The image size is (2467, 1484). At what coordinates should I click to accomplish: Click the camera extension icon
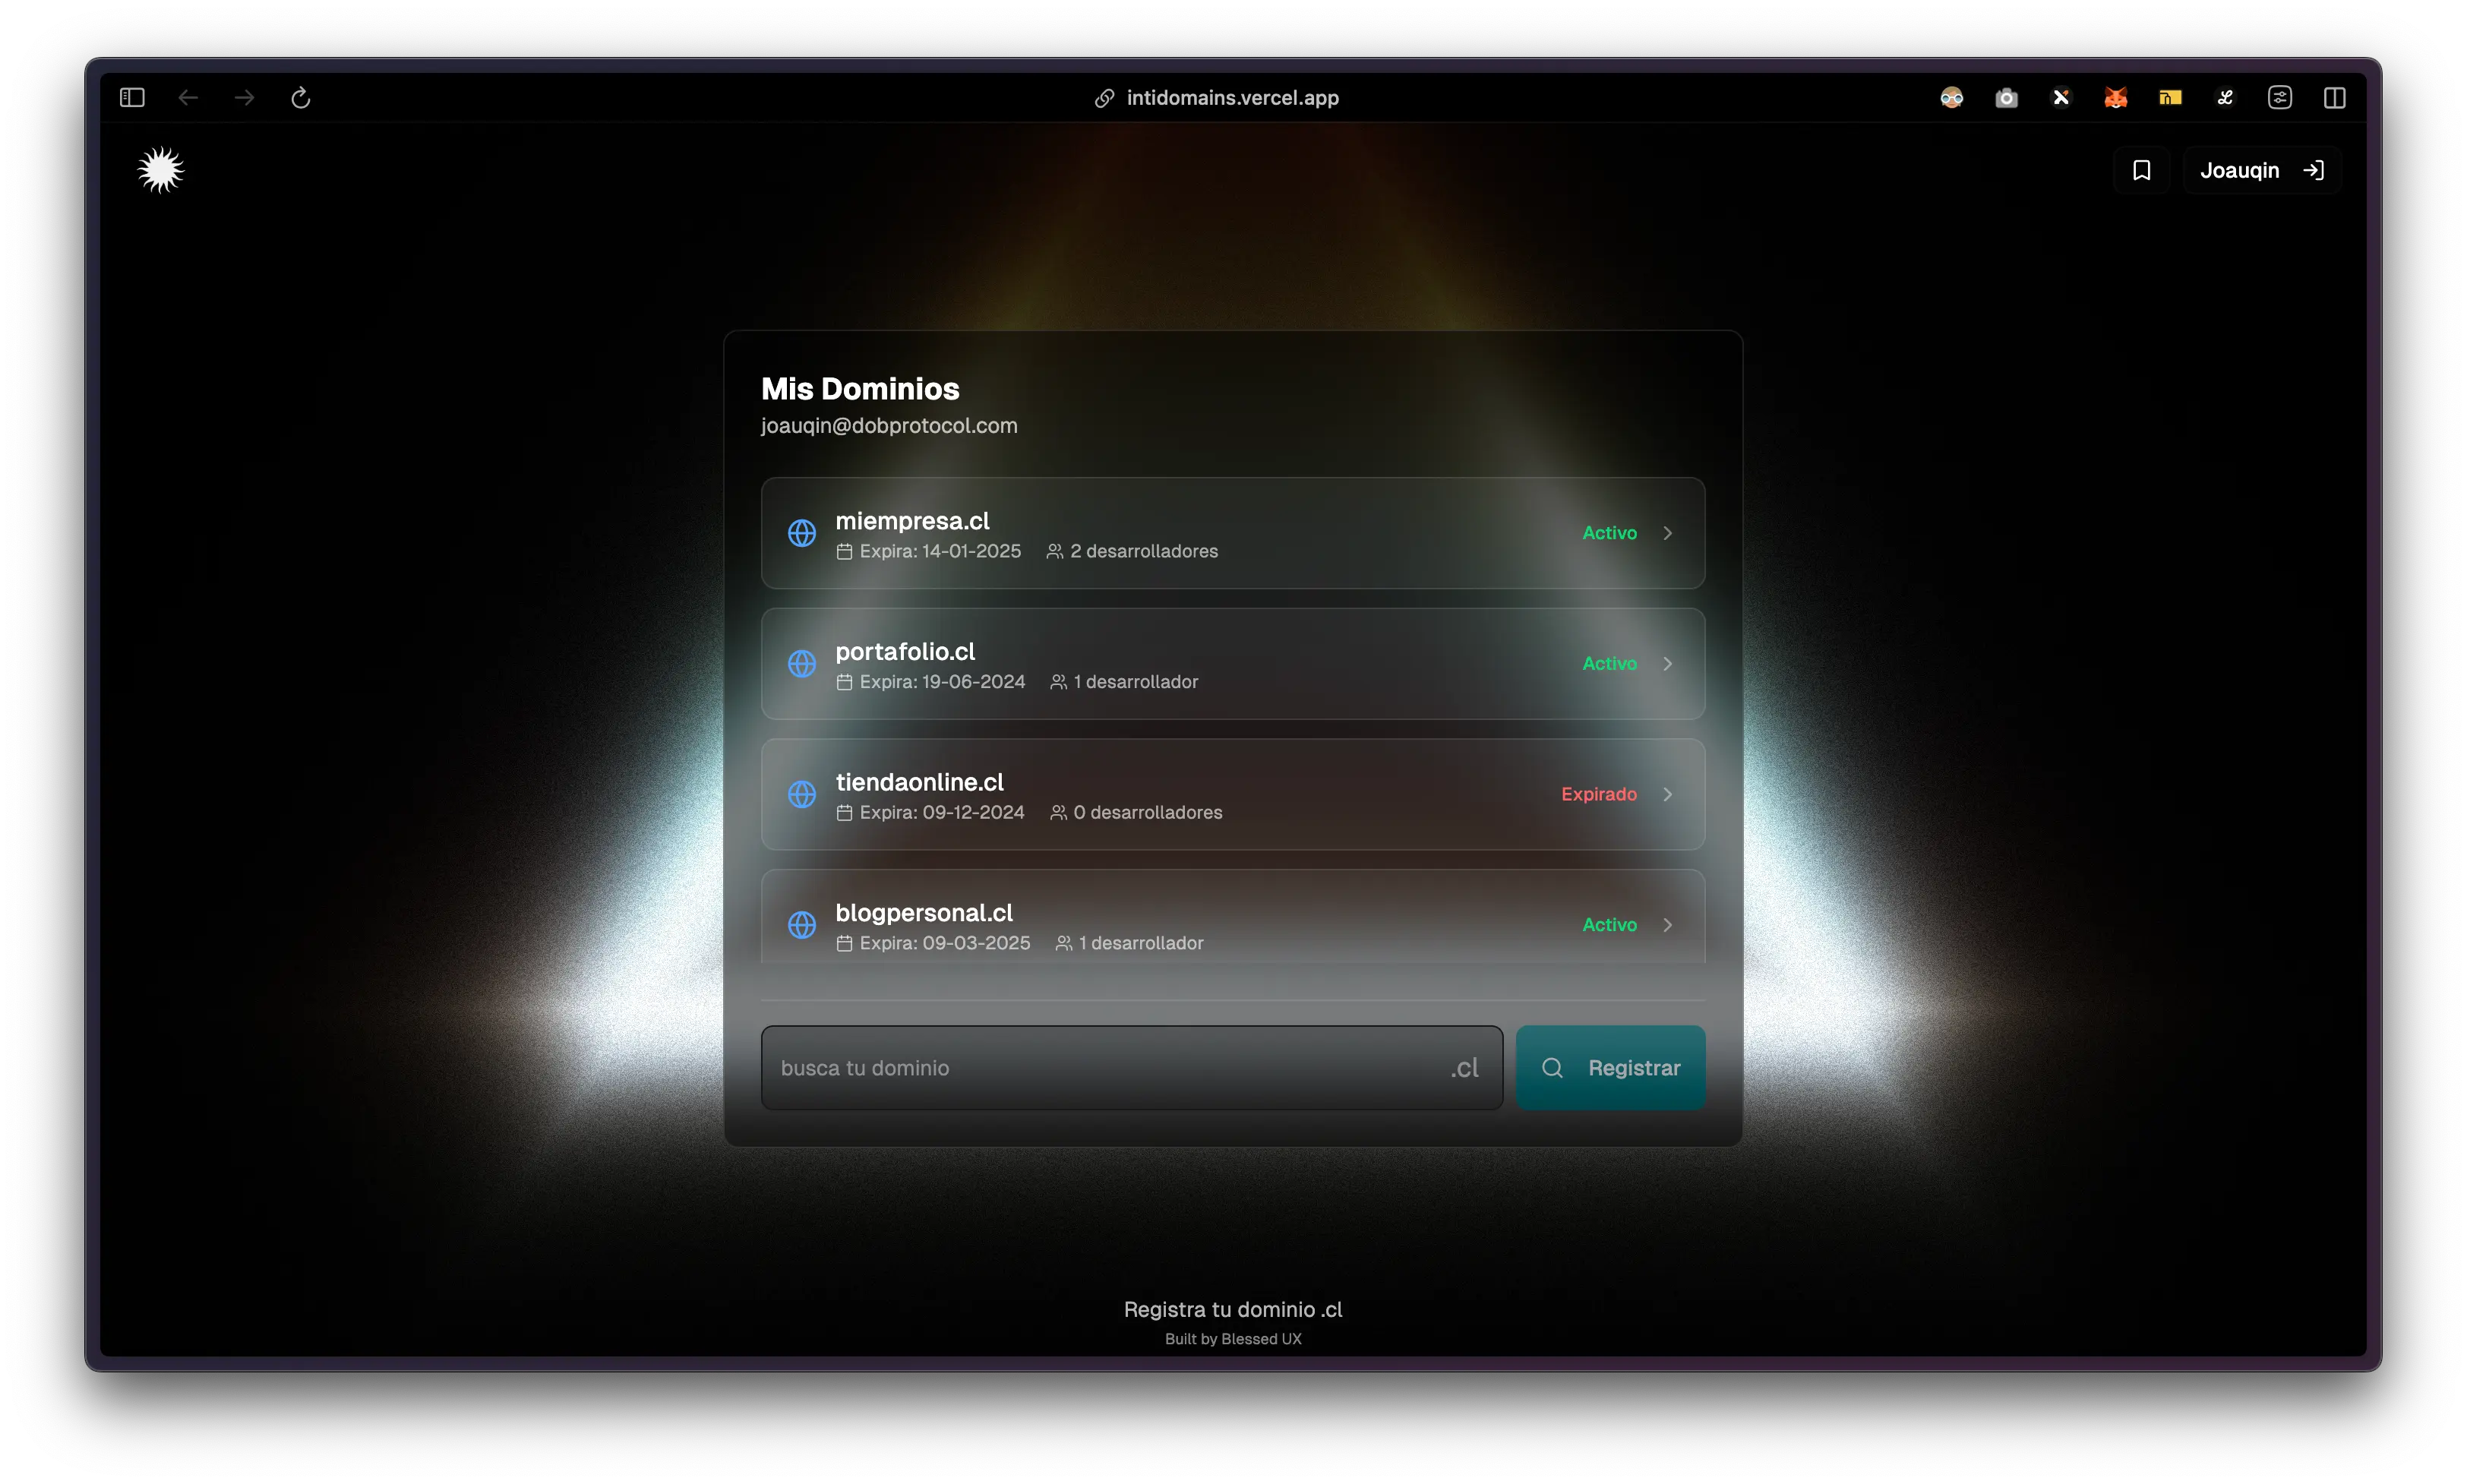coord(2006,98)
